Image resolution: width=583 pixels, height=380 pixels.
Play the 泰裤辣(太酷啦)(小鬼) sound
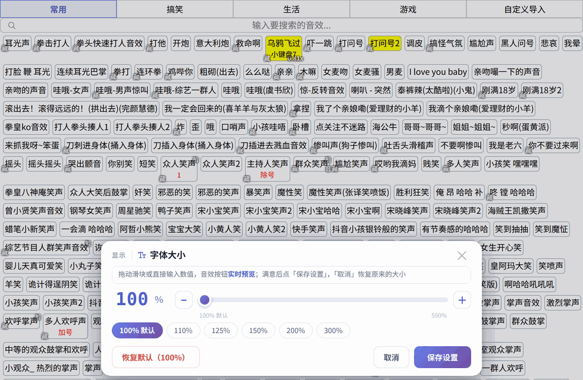point(435,90)
